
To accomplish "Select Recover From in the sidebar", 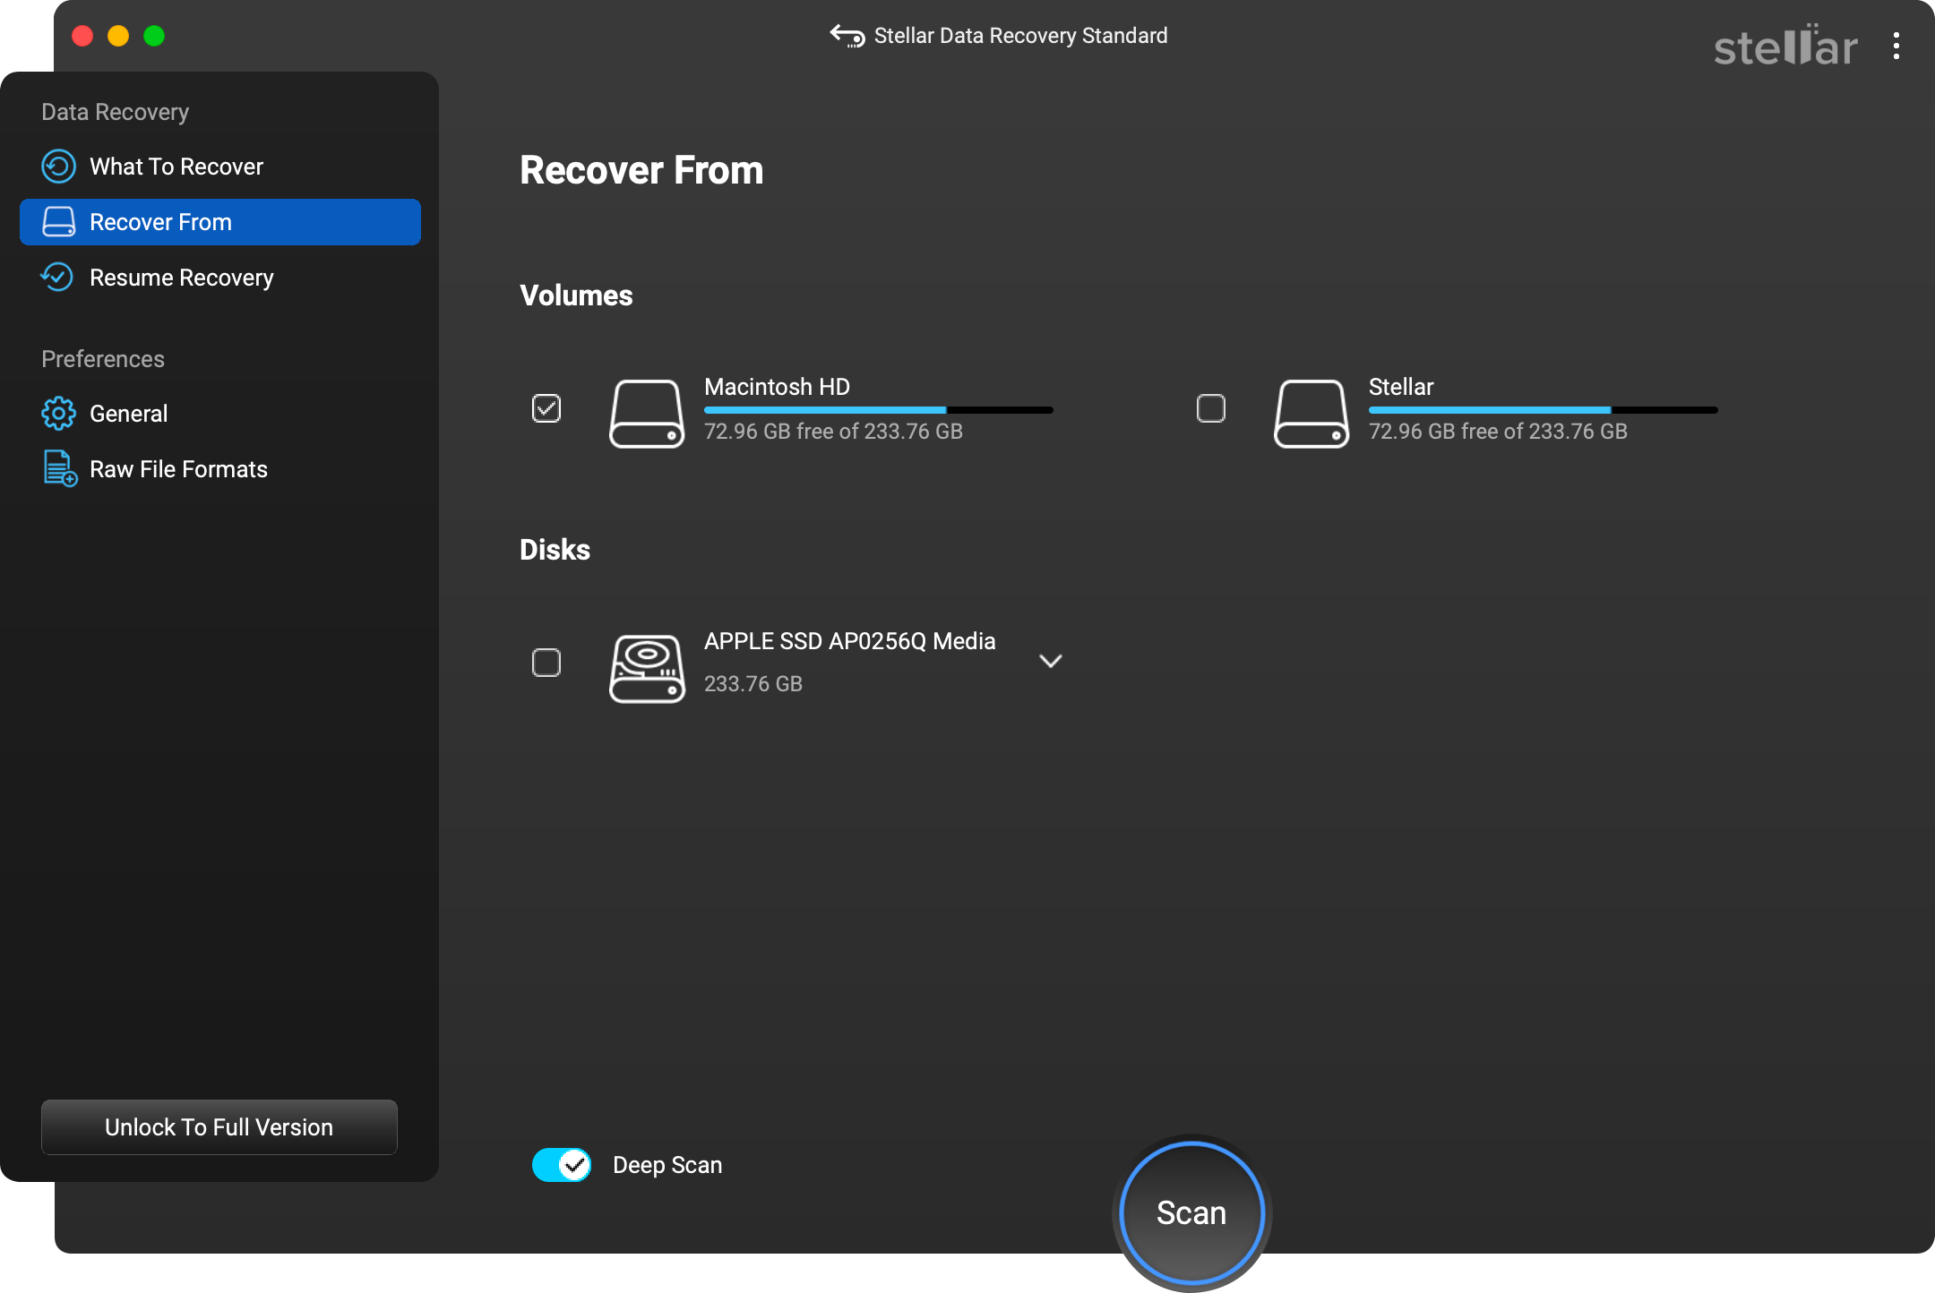I will click(219, 221).
